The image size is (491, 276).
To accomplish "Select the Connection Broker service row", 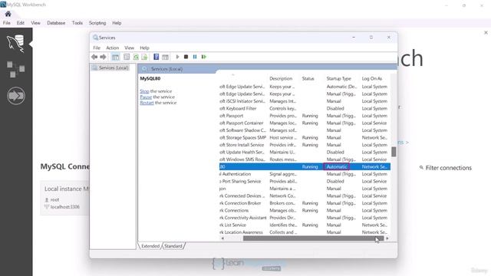I will click(x=305, y=203).
